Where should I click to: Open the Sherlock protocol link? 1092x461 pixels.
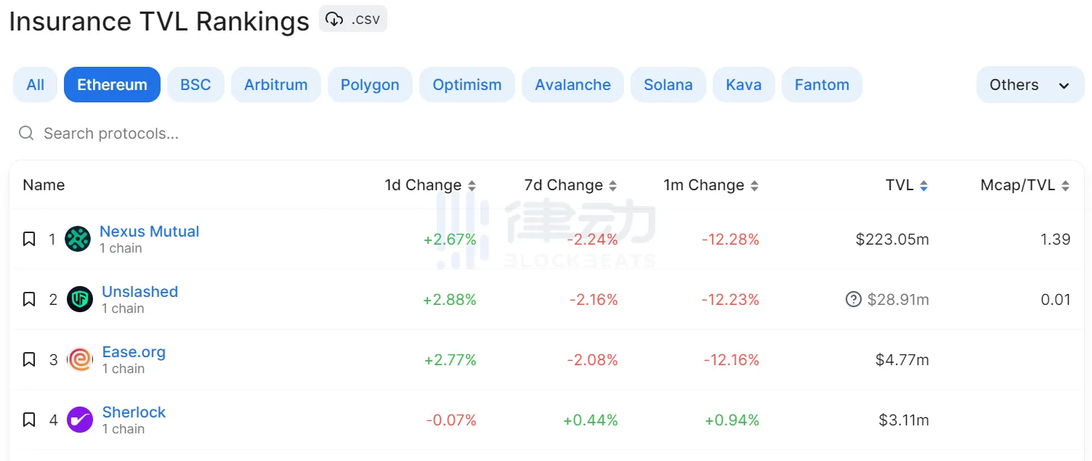click(134, 412)
